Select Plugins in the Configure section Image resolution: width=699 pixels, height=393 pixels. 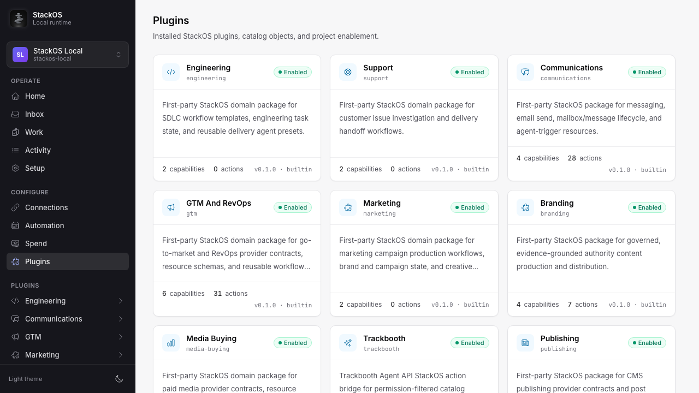[68, 261]
